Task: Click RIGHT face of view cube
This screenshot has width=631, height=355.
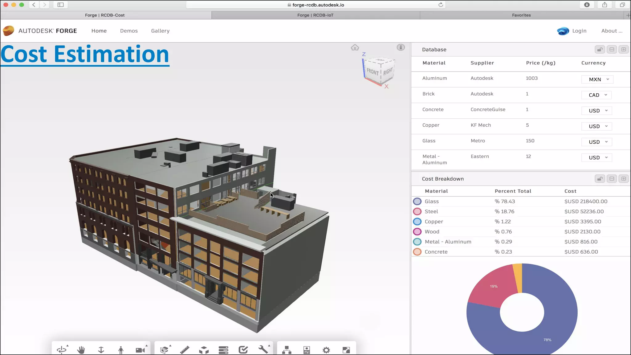Action: click(x=388, y=71)
